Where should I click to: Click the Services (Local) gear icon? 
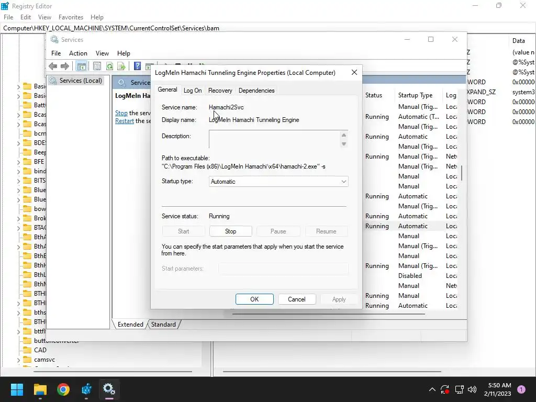53,81
